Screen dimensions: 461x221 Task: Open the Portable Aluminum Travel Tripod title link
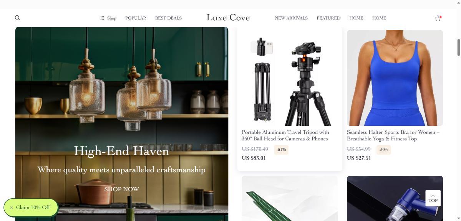tap(285, 135)
